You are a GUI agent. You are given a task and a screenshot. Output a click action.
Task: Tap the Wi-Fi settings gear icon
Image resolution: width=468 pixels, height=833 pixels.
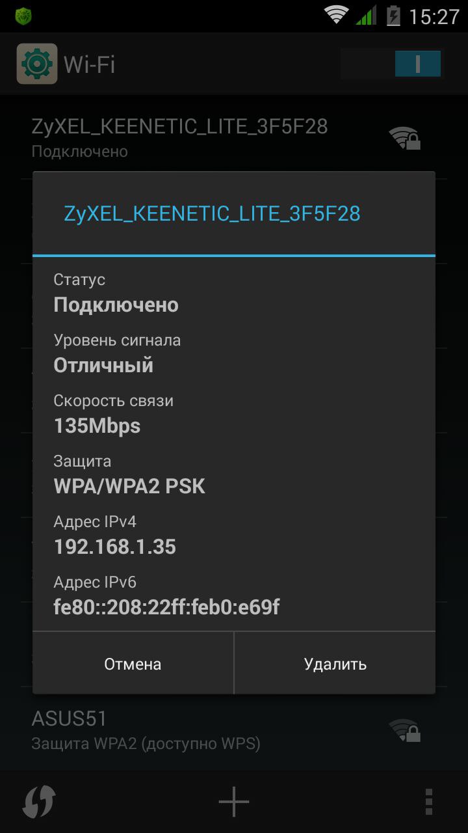[x=37, y=64]
